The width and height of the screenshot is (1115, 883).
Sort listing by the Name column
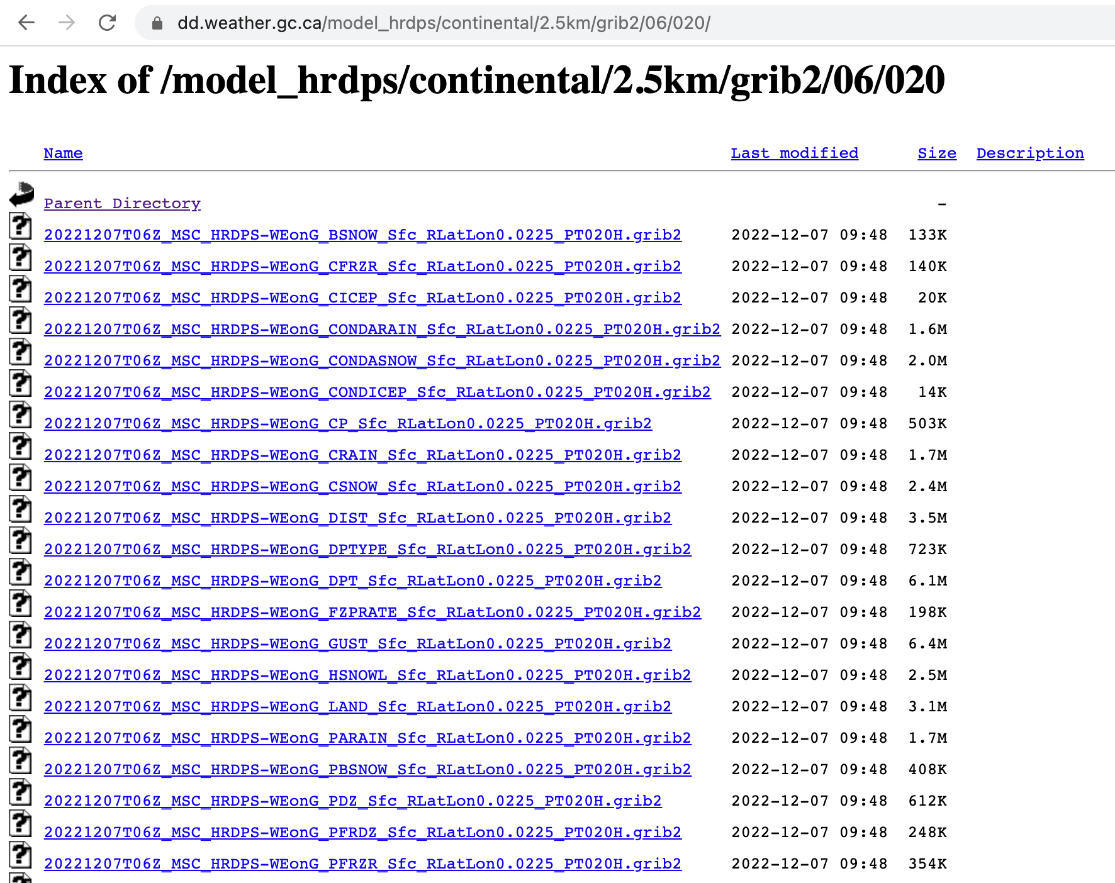pyautogui.click(x=63, y=153)
